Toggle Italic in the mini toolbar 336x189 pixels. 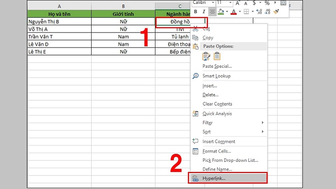(204, 12)
